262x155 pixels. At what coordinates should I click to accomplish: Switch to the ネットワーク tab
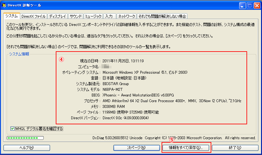click(126, 16)
